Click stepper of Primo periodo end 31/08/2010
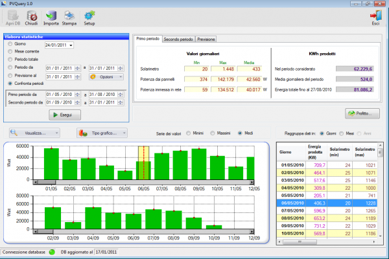 [x=121, y=95]
